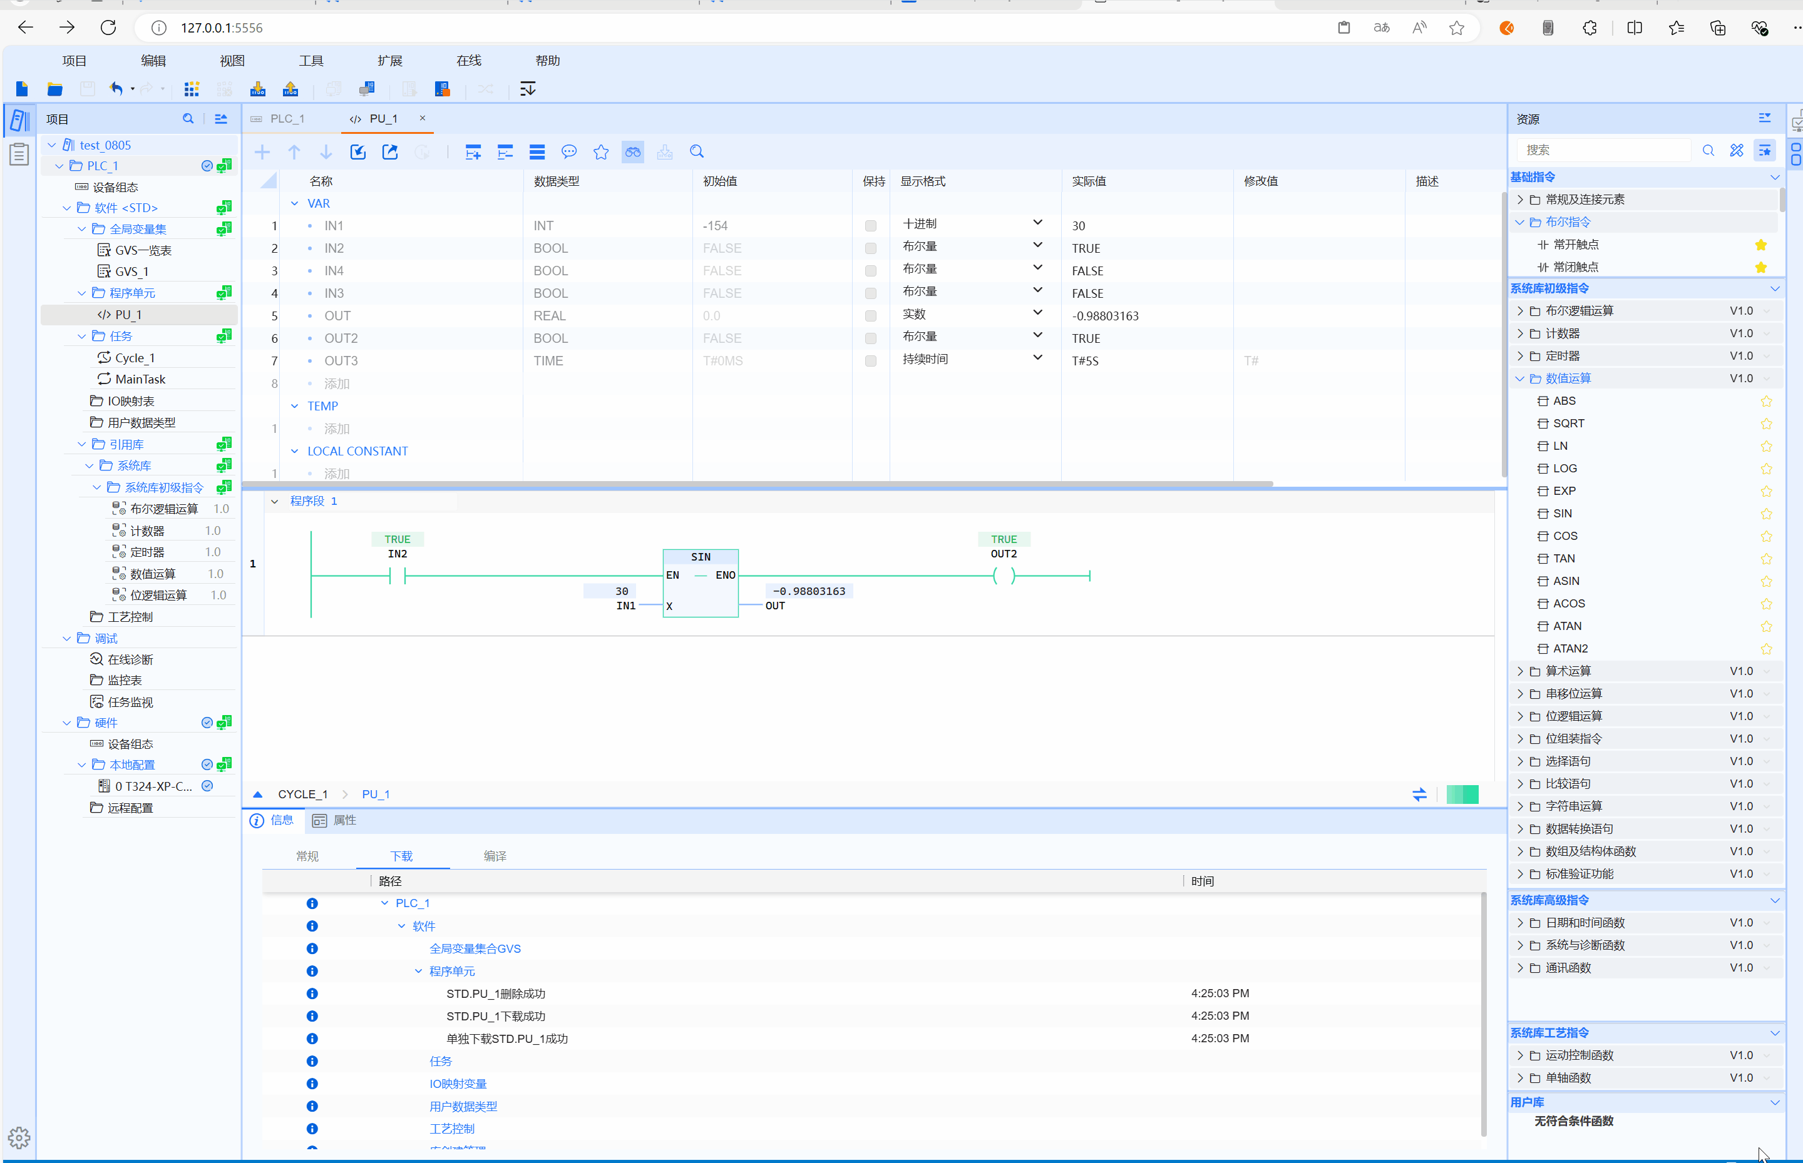Screen dimensions: 1803x1163
Task: Click the compile grid icon in main toolbar
Action: [191, 89]
